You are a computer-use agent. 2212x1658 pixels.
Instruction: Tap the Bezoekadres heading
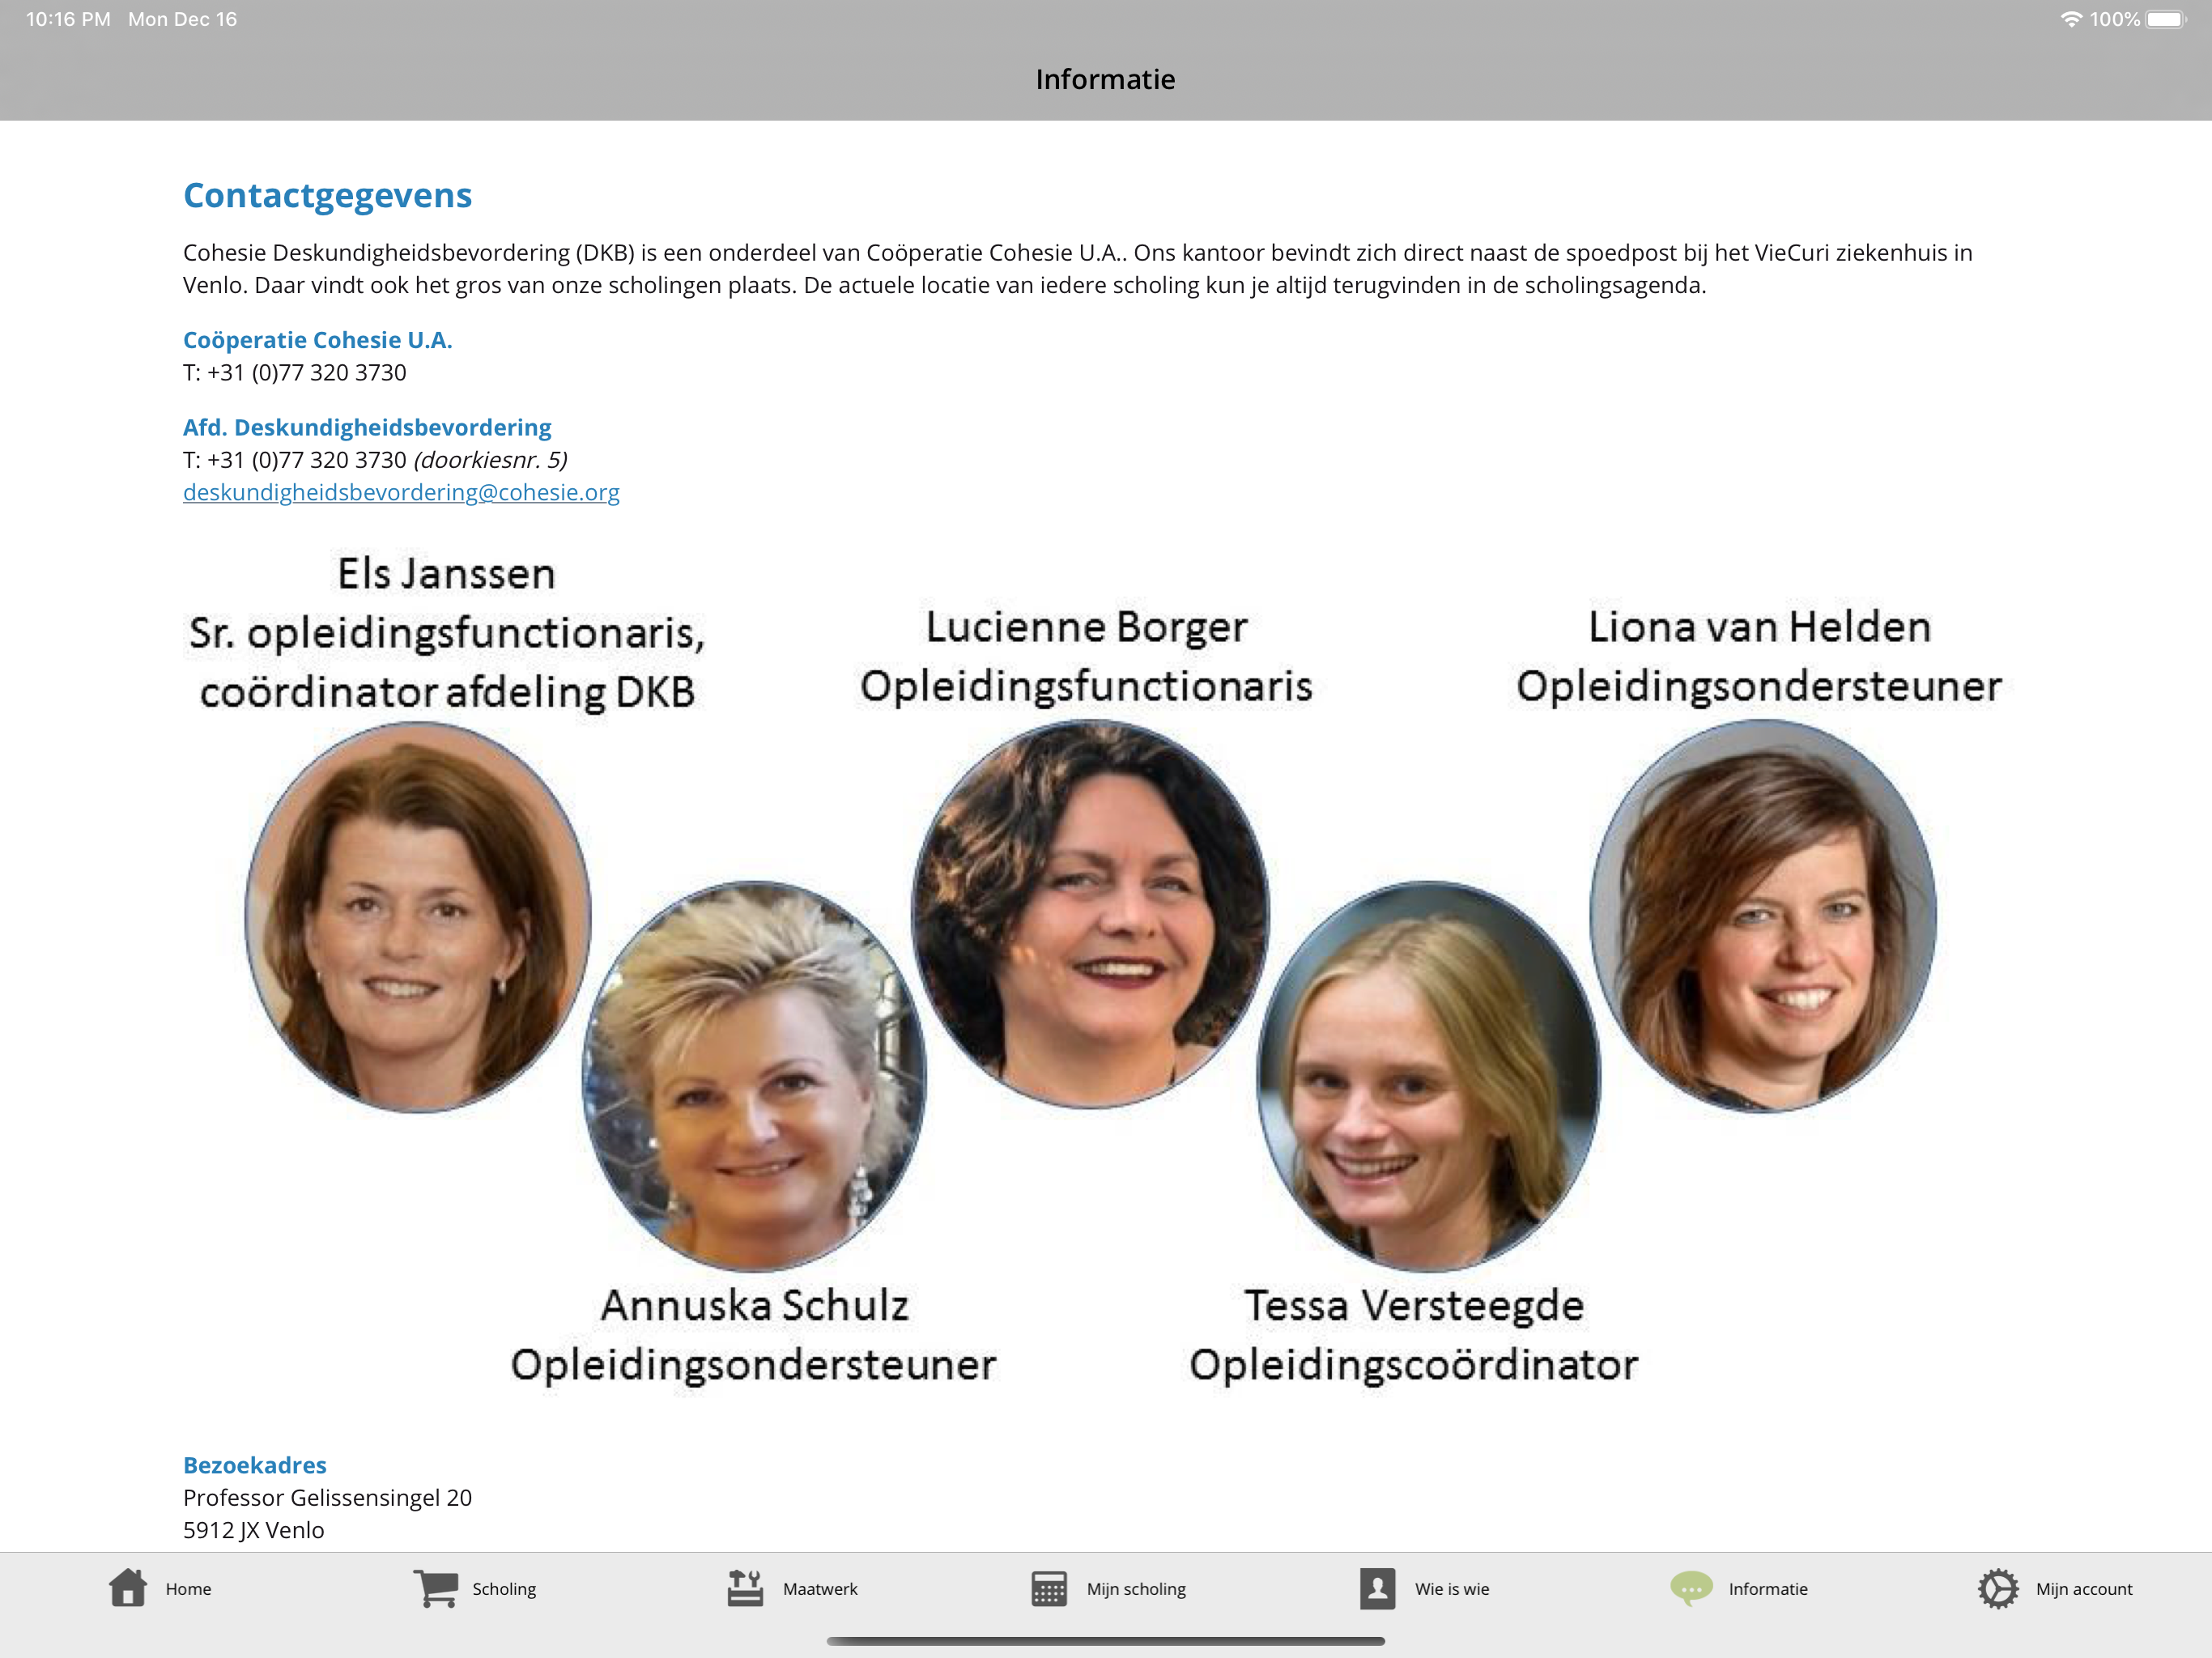[x=255, y=1465]
